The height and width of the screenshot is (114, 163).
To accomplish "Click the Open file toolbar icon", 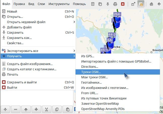I will point(100,4).
